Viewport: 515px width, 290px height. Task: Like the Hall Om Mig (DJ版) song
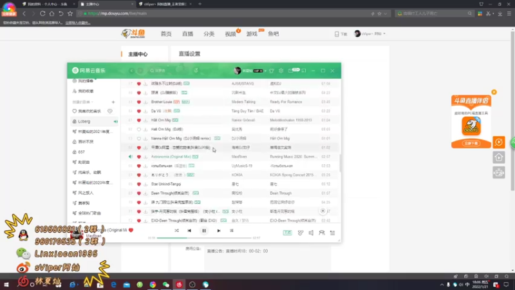click(x=139, y=130)
